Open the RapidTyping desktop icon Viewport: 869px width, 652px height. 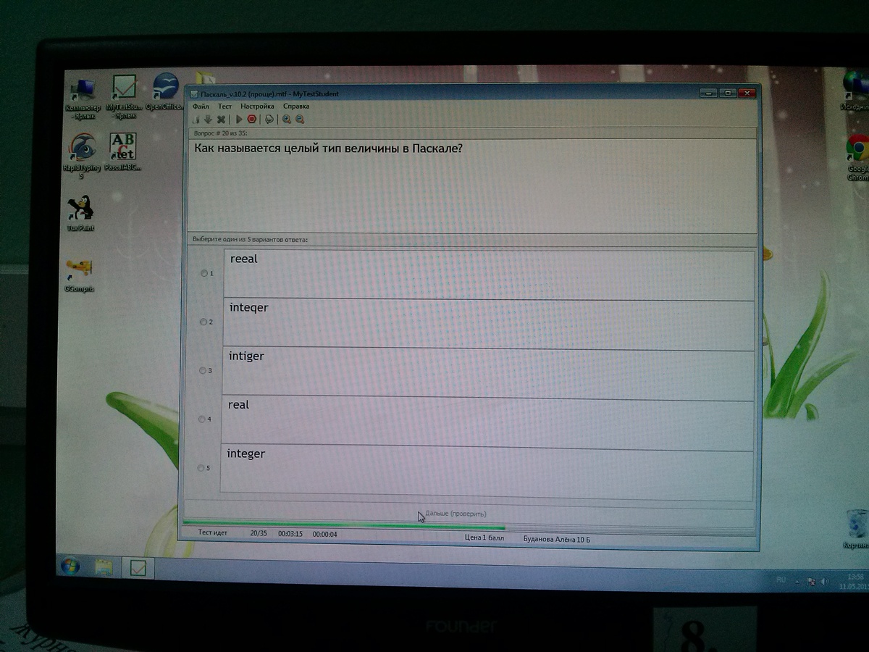pyautogui.click(x=82, y=156)
